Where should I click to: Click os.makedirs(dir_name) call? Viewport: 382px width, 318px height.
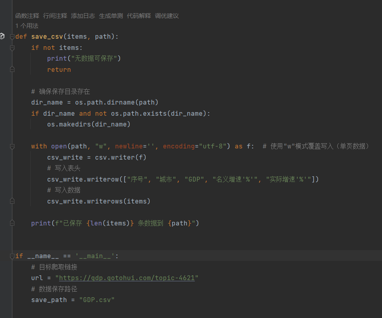coord(89,124)
